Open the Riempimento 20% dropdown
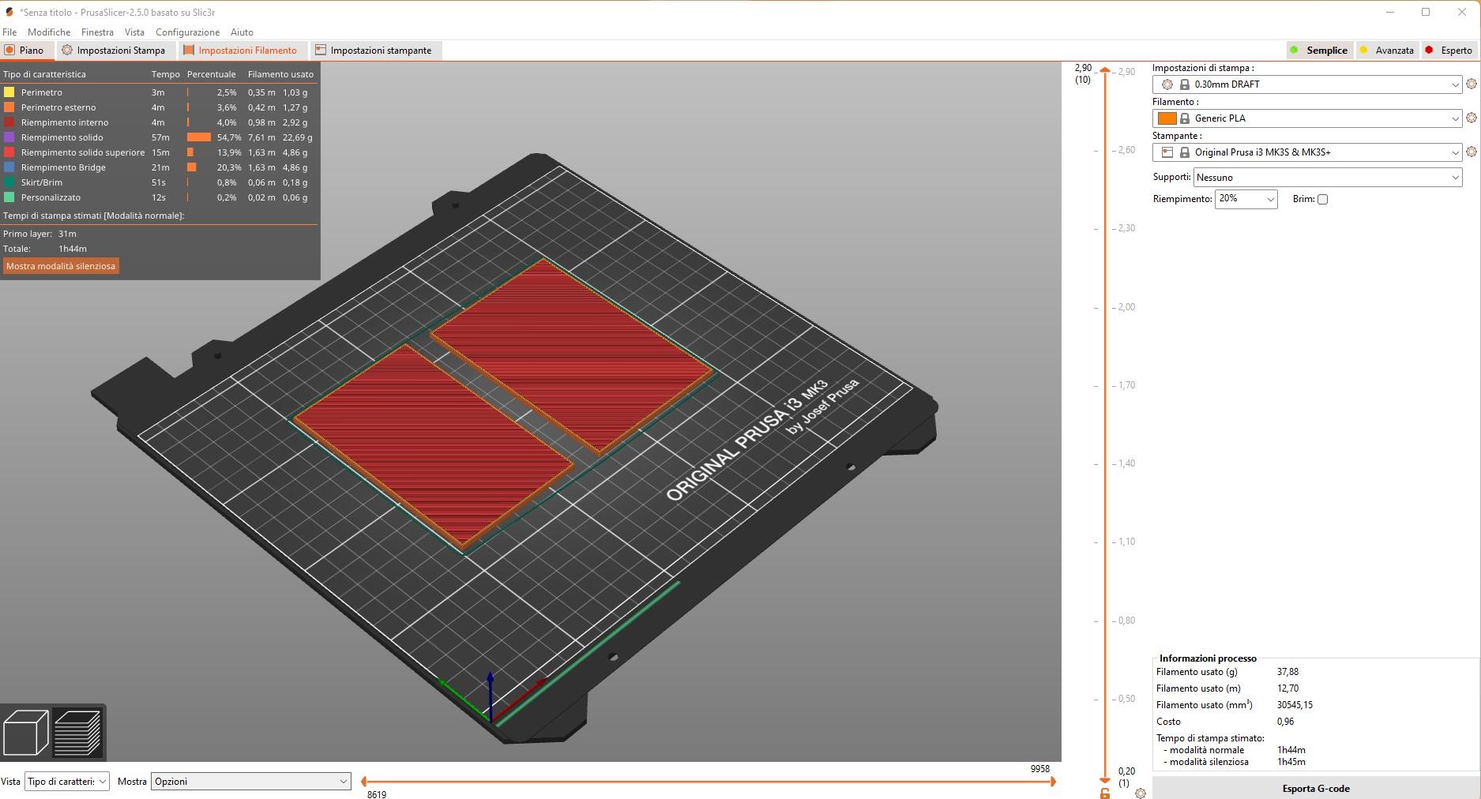The height and width of the screenshot is (799, 1481). 1246,199
